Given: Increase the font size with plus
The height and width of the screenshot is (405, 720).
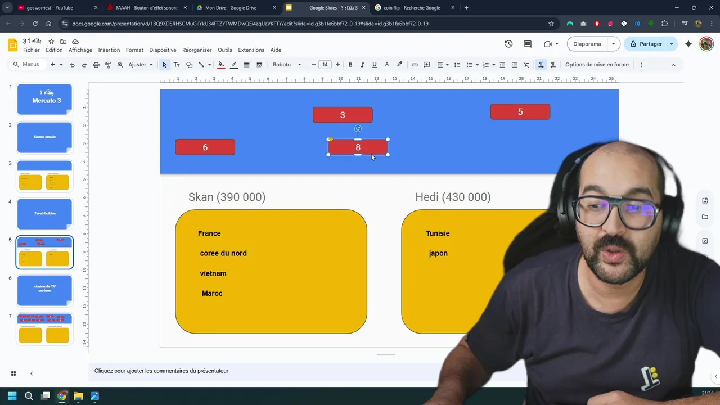Looking at the screenshot, I should pos(337,65).
